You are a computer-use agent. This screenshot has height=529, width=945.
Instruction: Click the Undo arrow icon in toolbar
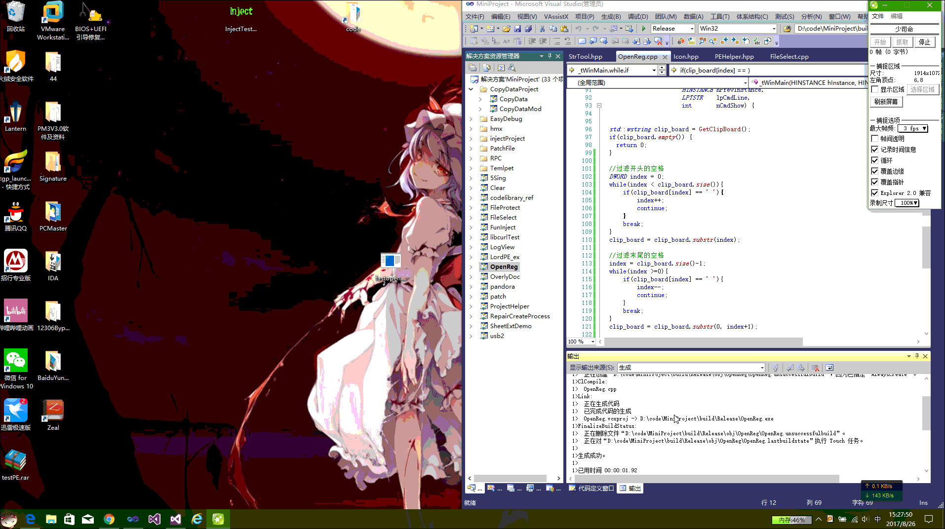(x=578, y=29)
